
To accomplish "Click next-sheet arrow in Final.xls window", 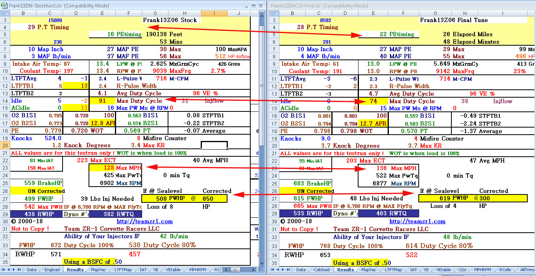I will pyautogui.click(x=283, y=270).
